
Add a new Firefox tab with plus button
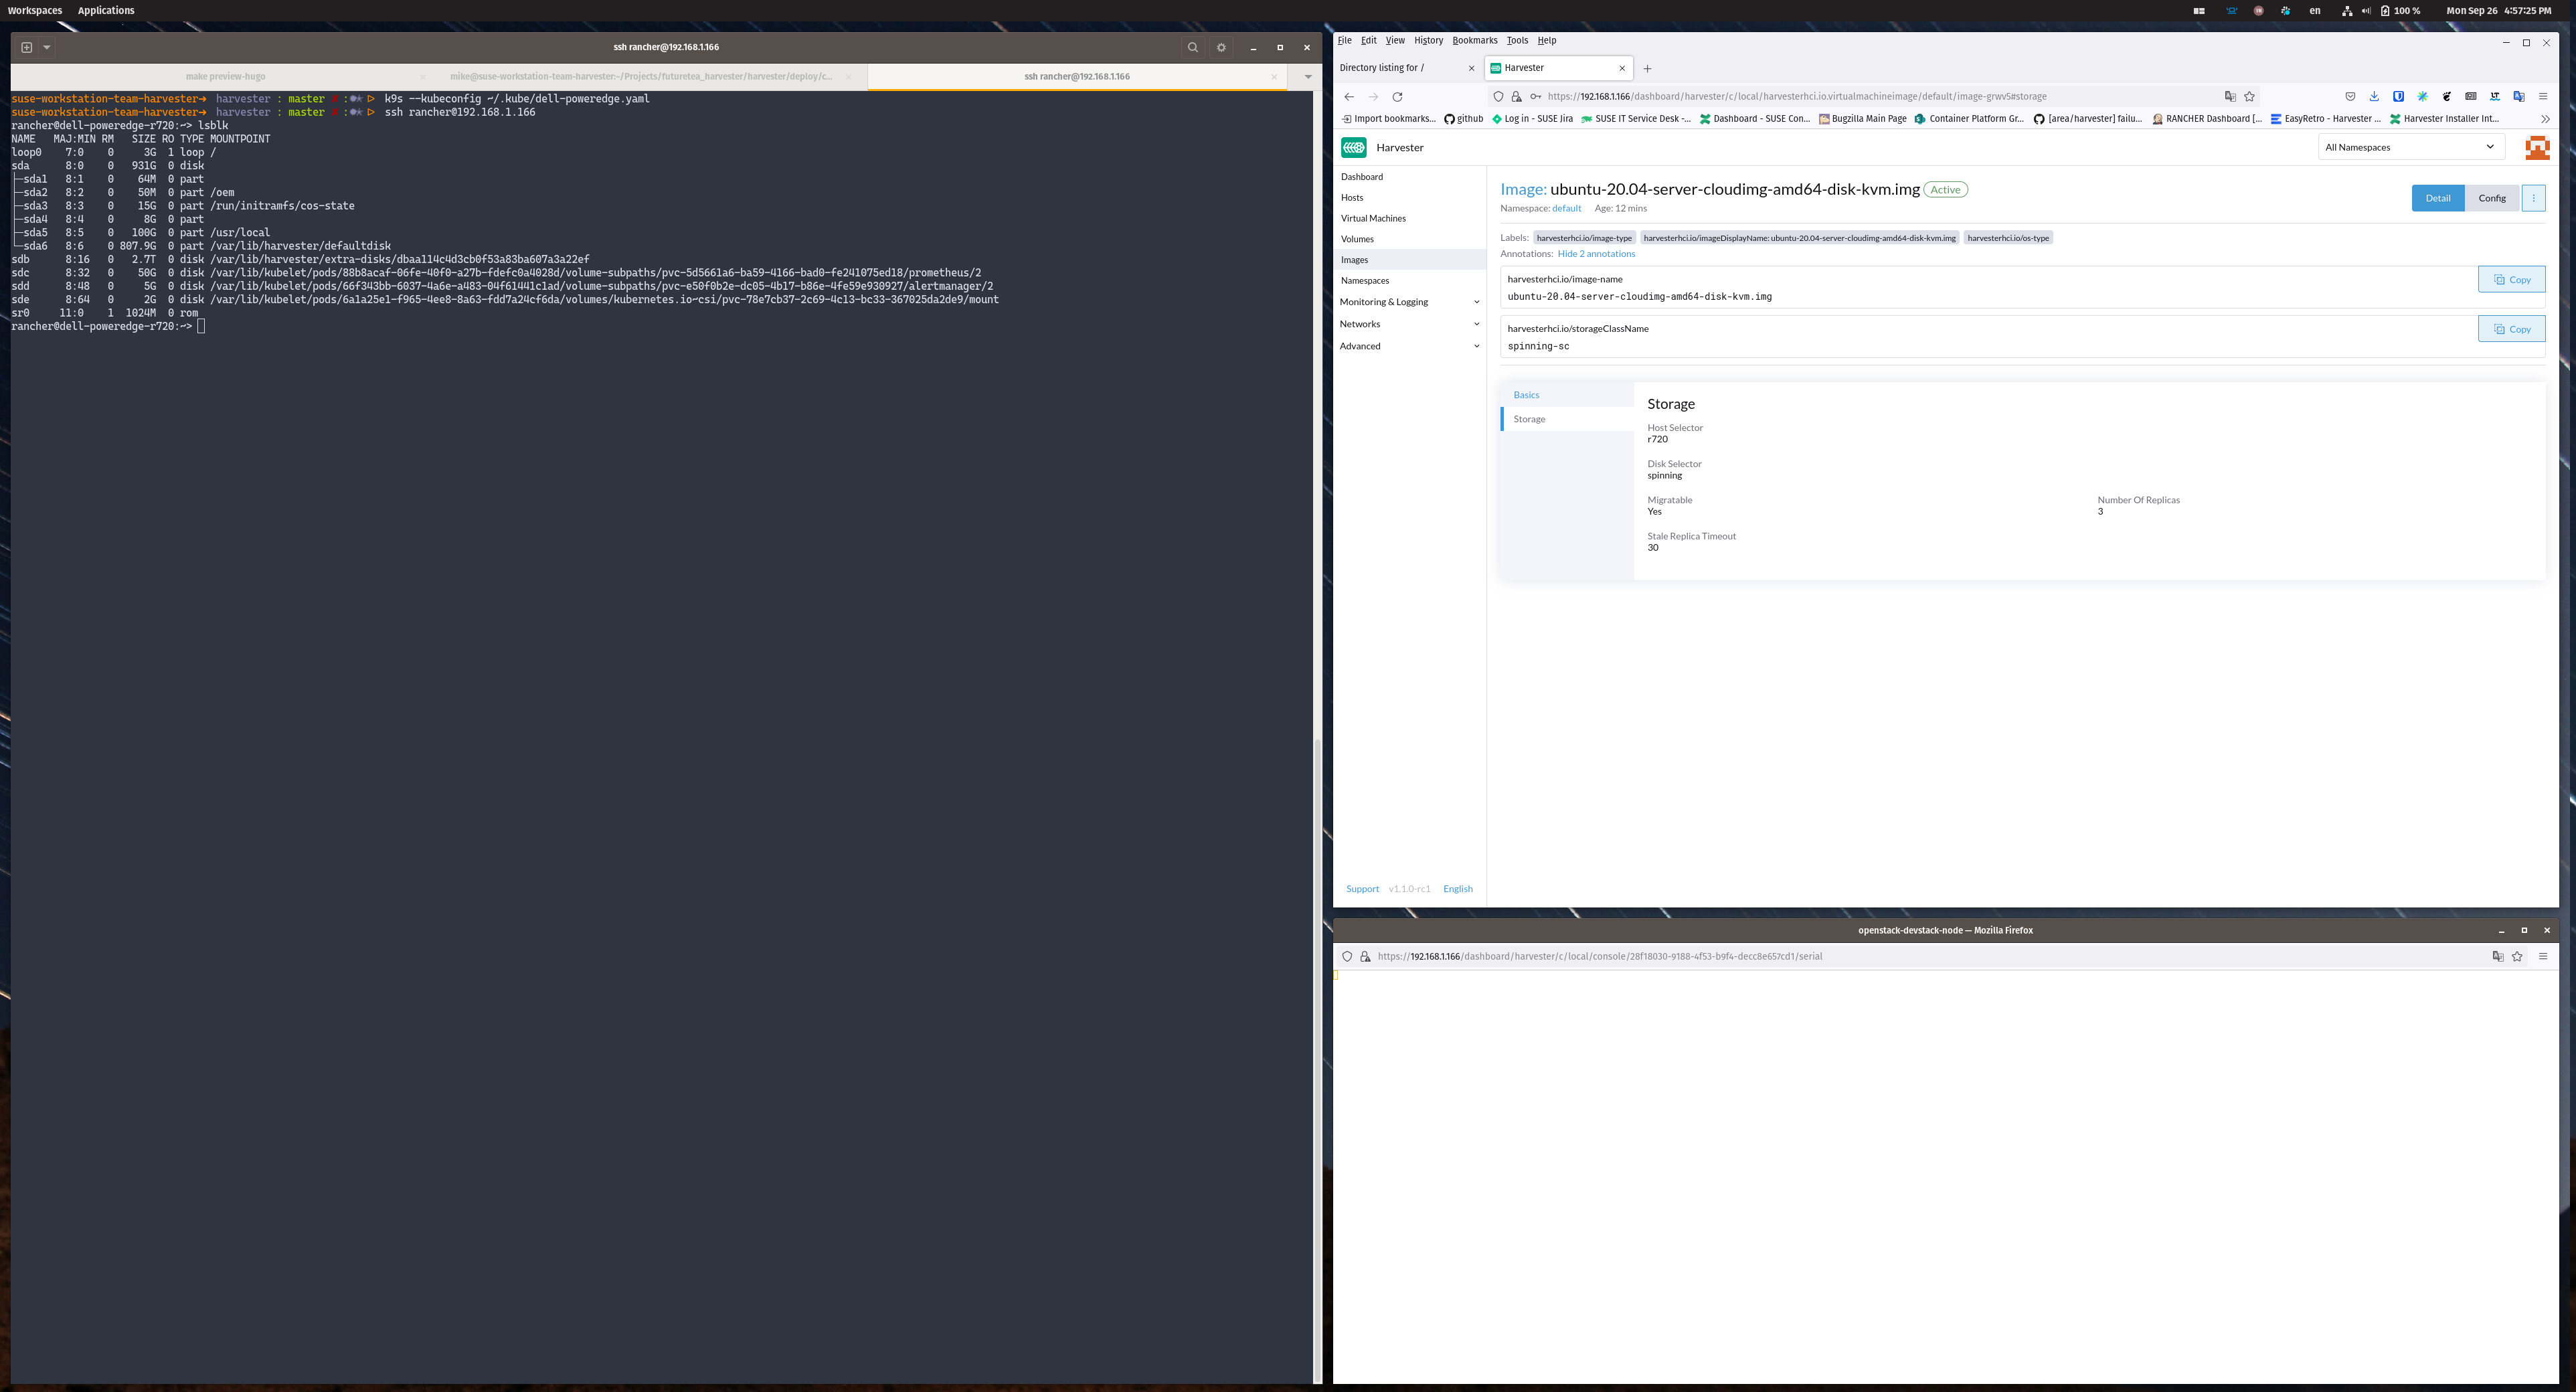click(x=1647, y=68)
